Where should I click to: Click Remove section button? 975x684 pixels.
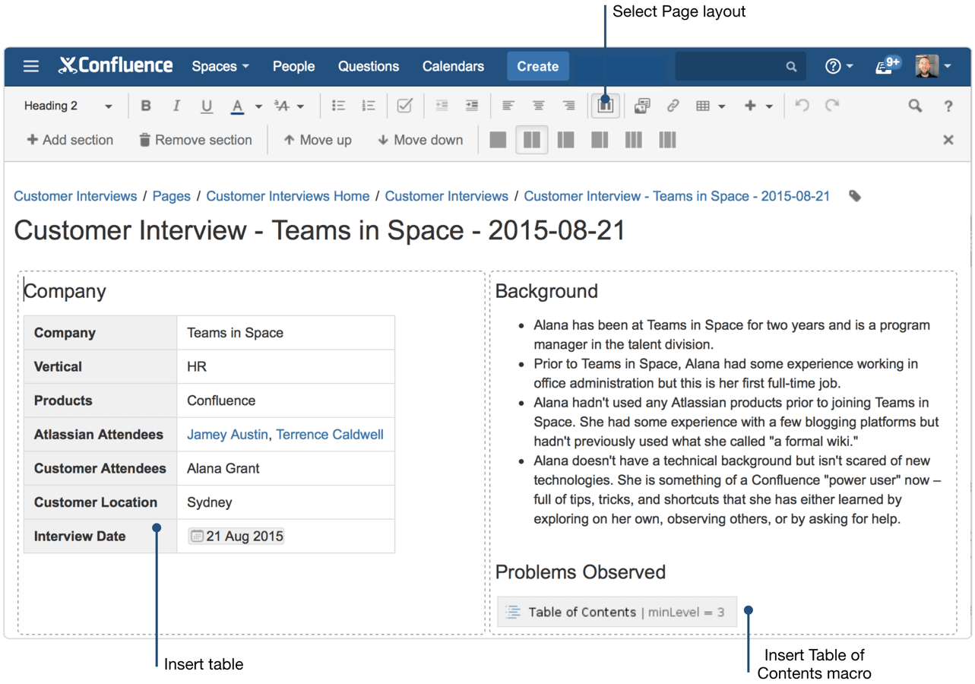tap(195, 140)
